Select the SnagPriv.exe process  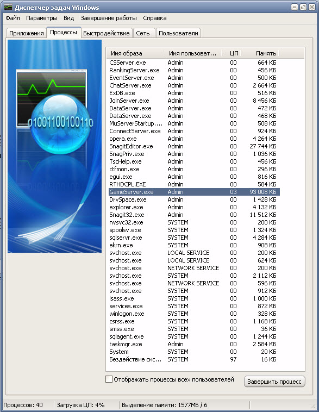point(194,154)
